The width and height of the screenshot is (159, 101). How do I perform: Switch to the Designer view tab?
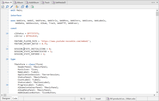[x=6, y=99]
